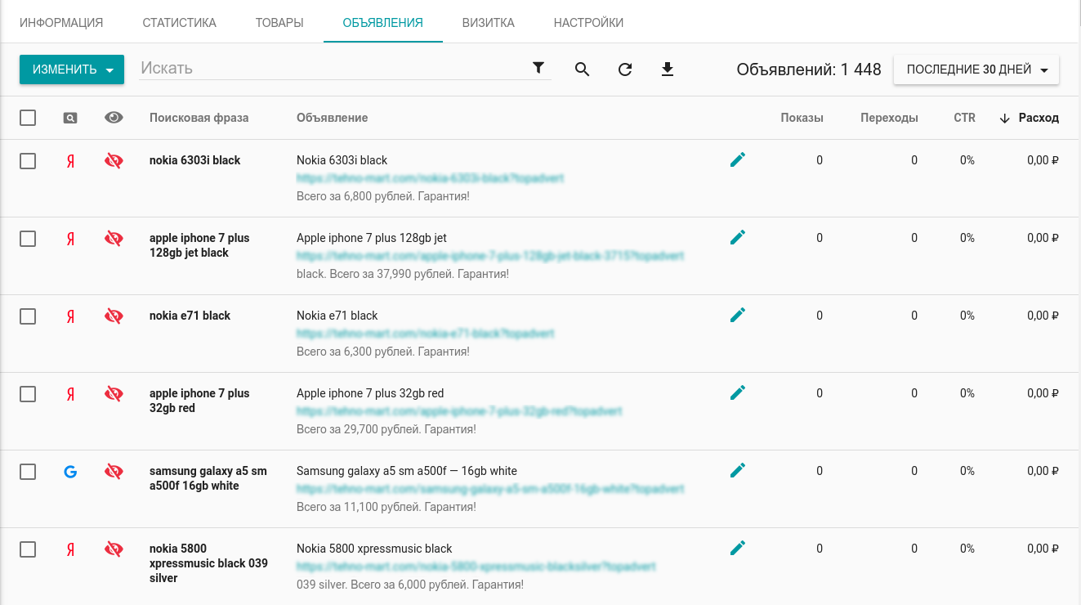
Task: Open the ПОСЛЕДНИЕ 30 ДНЕЙ period dropdown
Action: (x=976, y=69)
